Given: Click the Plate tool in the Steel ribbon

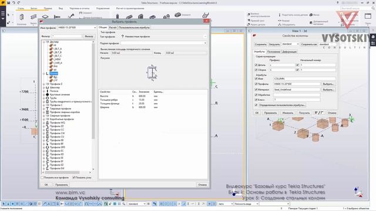Looking at the screenshot, I should tap(45, 17).
